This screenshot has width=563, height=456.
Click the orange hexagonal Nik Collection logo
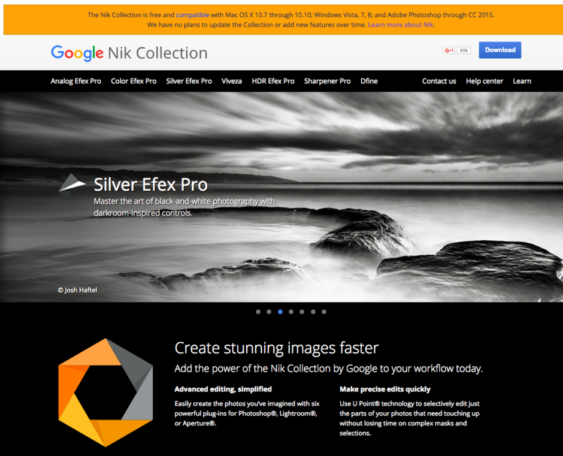[105, 392]
